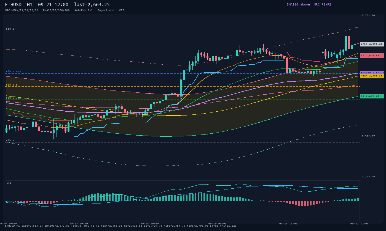Select the yellow MEAN 2,563.33 price tag
Viewport: 386px width, 231px height.
pyautogui.click(x=372, y=76)
